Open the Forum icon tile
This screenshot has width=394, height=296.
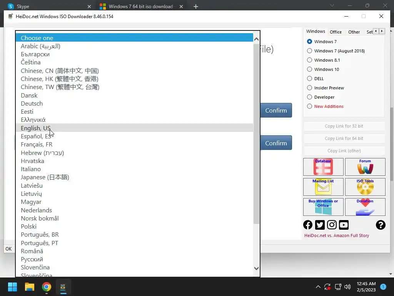point(365,166)
